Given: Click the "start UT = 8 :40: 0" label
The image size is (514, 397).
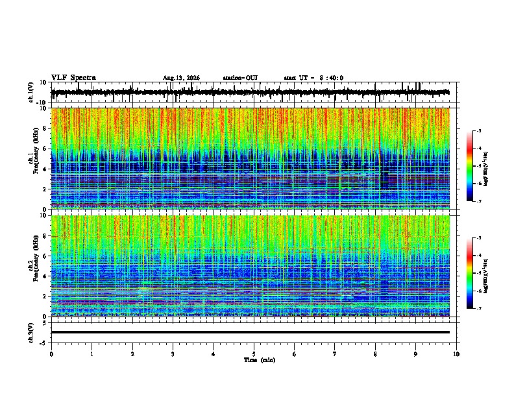Looking at the screenshot, I should [313, 78].
